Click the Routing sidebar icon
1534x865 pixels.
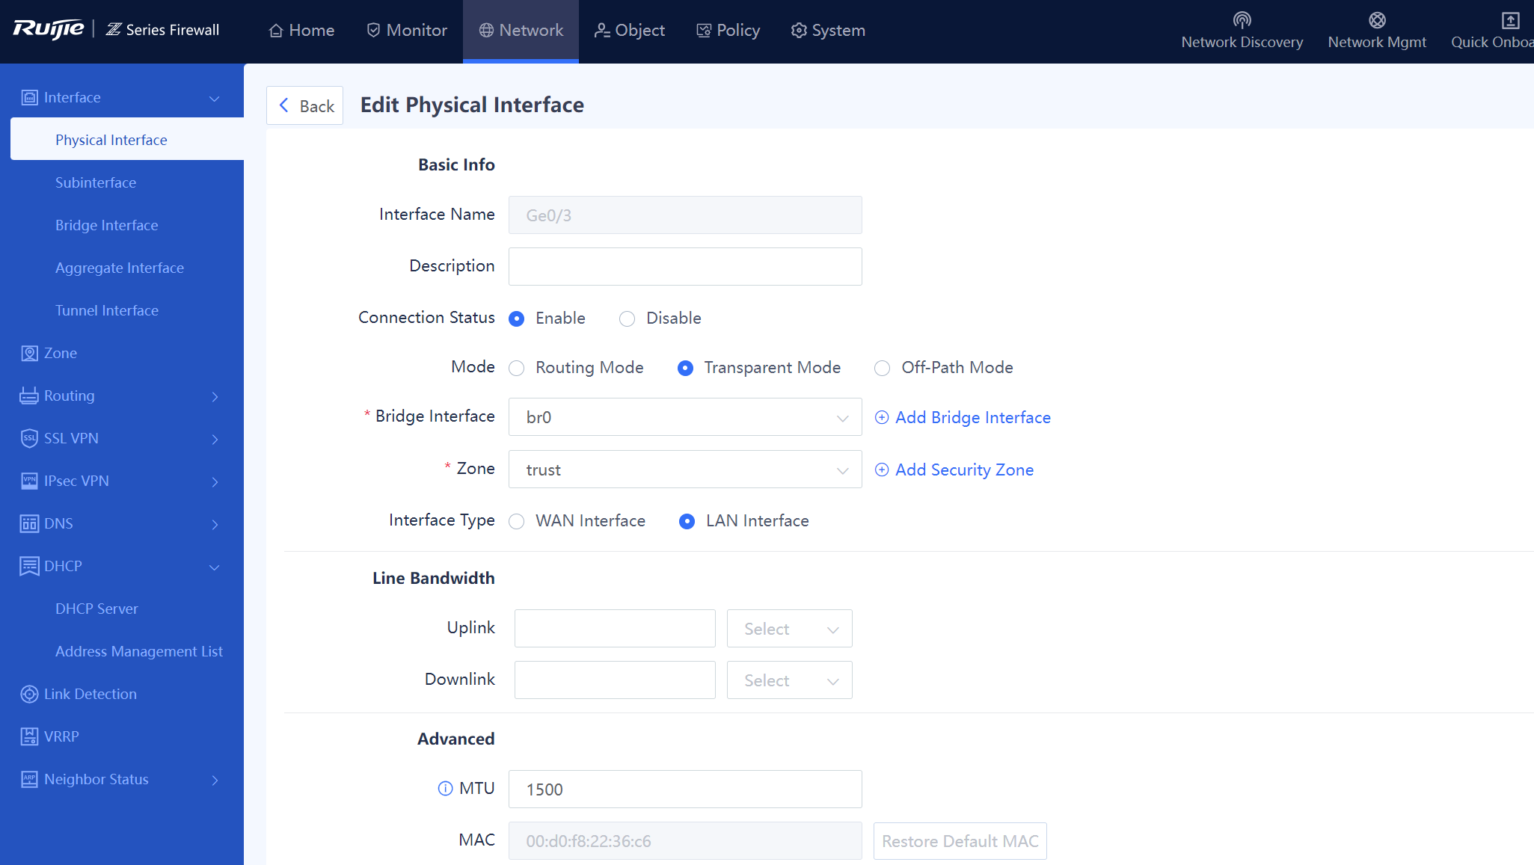pyautogui.click(x=29, y=395)
